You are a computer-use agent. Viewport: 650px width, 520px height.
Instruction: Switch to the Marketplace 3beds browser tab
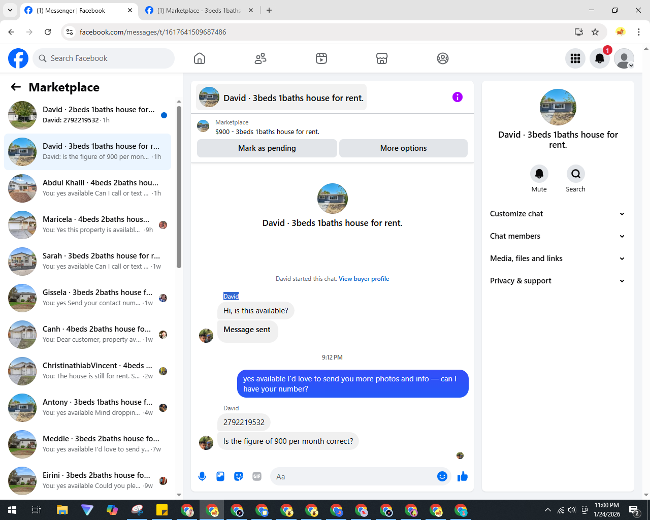point(199,10)
